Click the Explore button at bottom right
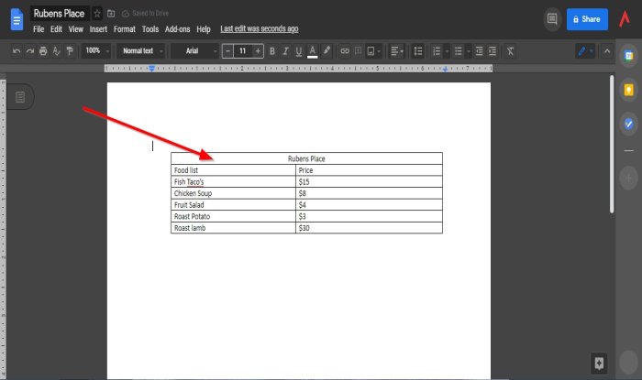Screen dimensions: 642x380 pyautogui.click(x=599, y=364)
